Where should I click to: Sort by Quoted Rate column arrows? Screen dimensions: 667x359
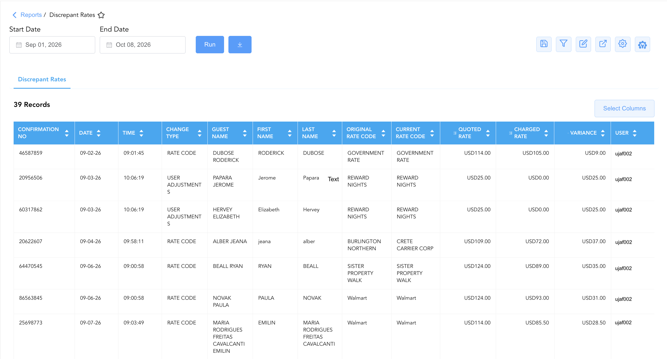(488, 133)
